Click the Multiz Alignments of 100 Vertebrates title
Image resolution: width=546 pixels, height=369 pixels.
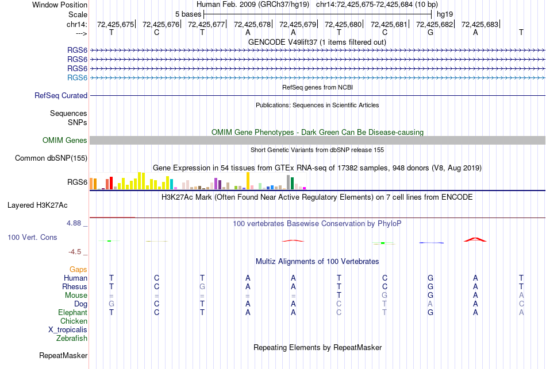317,262
